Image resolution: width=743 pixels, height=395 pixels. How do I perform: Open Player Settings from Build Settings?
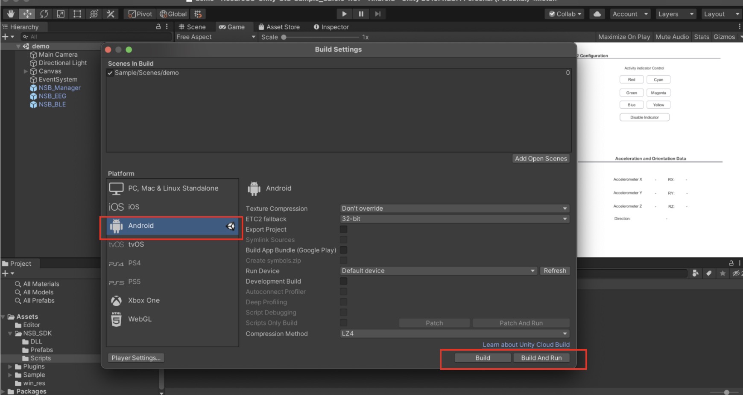coord(136,357)
